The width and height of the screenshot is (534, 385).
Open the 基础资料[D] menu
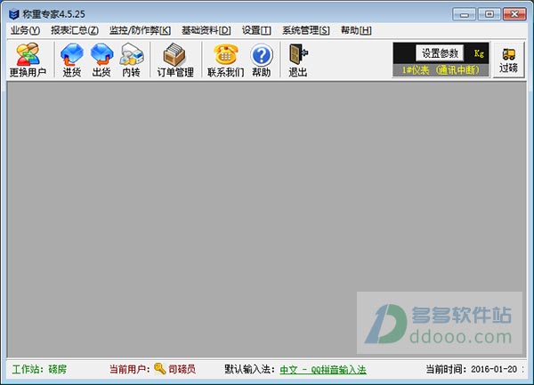click(206, 30)
